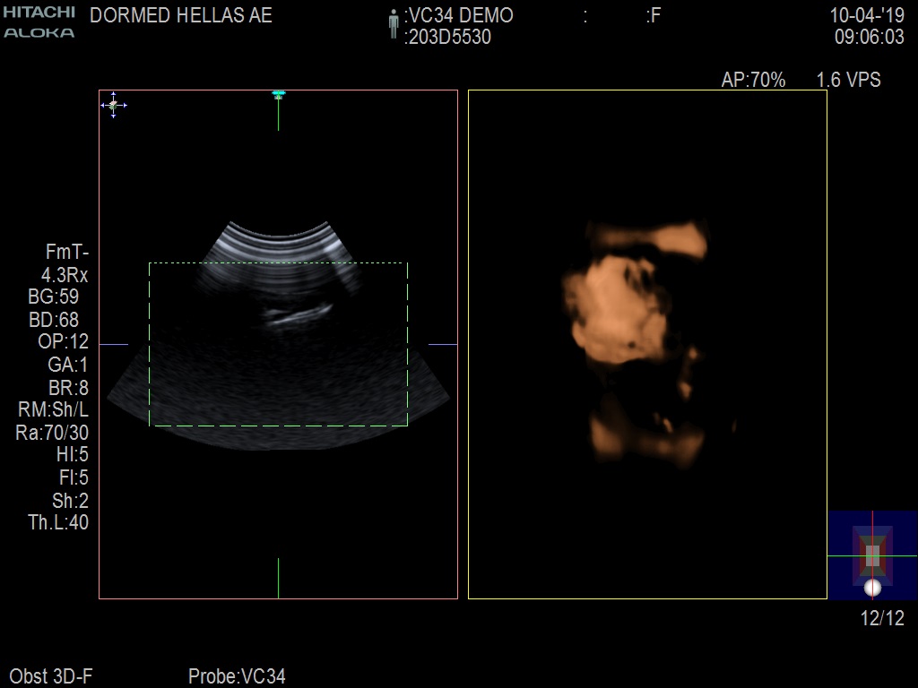Click the patient ID 203D5530 field

[x=448, y=38]
